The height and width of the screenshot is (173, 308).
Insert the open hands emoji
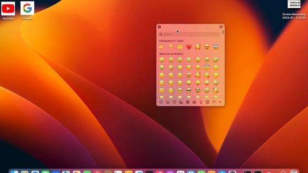(x=180, y=47)
